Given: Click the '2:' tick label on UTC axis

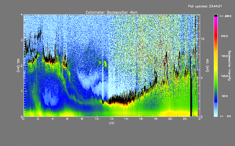Looking at the screenshot, I should [x=38, y=119].
